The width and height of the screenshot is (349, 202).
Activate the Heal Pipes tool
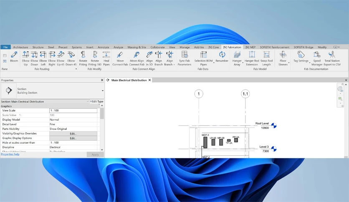point(106,58)
